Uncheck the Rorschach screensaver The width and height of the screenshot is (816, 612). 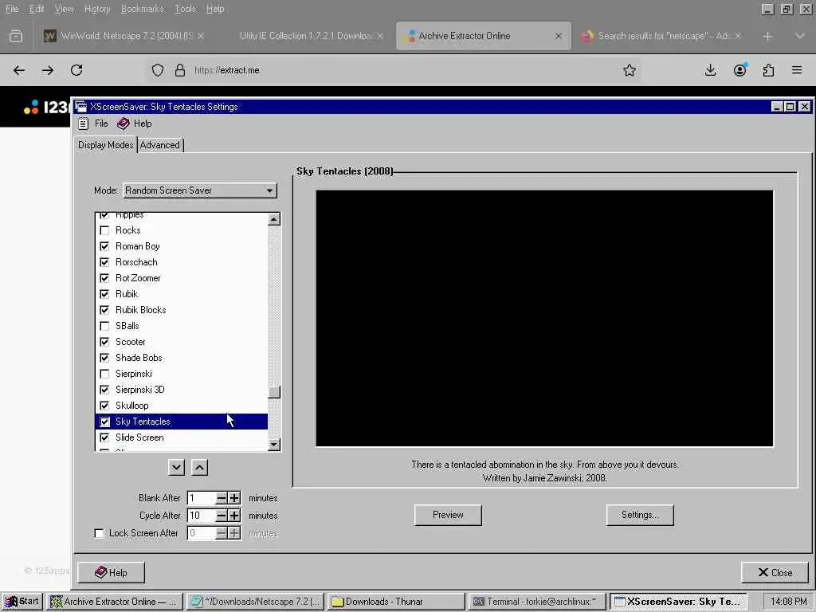pyautogui.click(x=104, y=261)
